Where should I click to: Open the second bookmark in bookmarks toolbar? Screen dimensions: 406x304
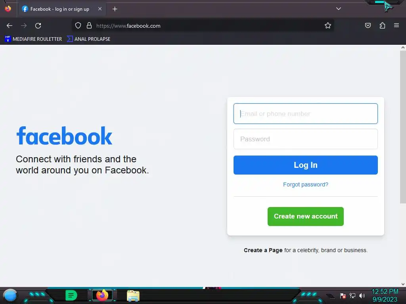[x=88, y=39]
